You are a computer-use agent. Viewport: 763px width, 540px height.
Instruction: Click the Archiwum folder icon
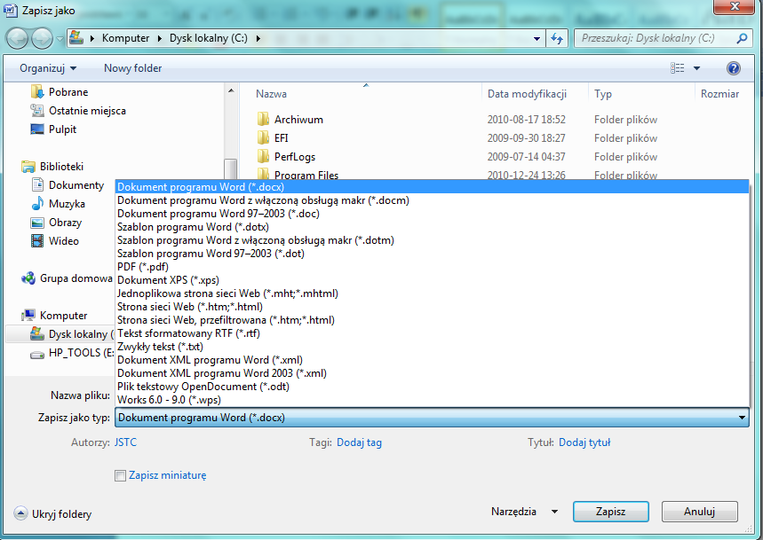pos(263,119)
